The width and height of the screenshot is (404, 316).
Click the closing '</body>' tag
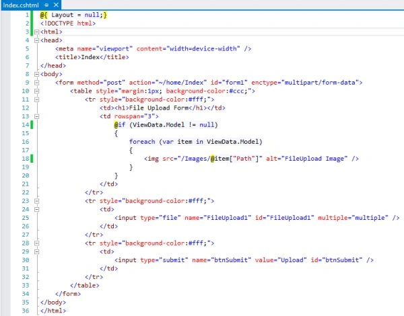pos(53,302)
